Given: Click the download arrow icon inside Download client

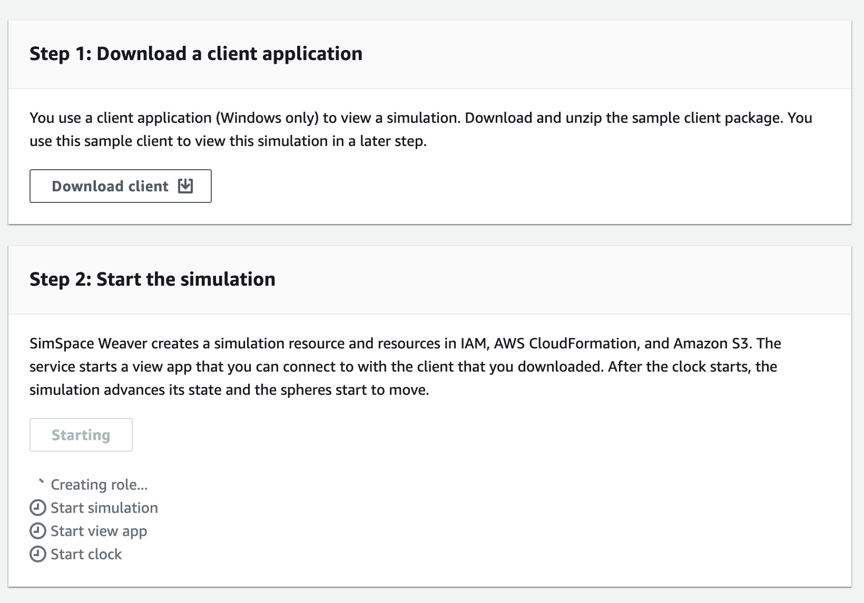Looking at the screenshot, I should click(x=185, y=186).
